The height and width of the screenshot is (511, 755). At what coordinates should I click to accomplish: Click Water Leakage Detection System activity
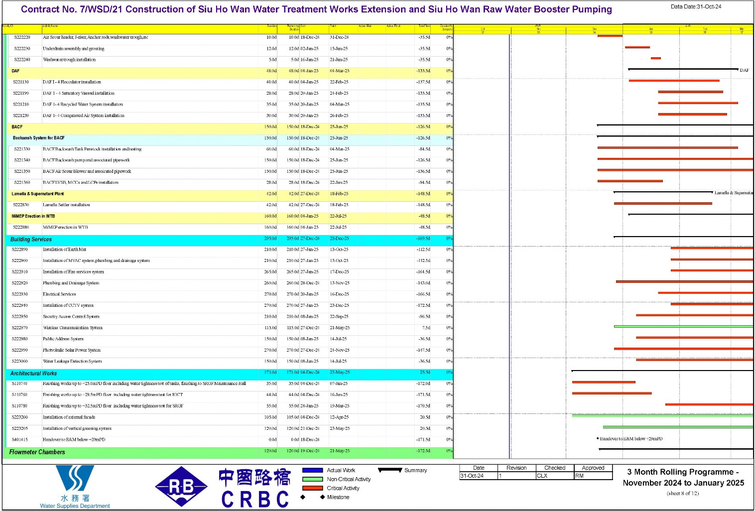point(72,361)
